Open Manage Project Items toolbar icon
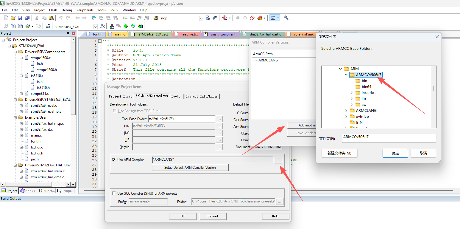This screenshot has height=229, width=460. [112, 26]
